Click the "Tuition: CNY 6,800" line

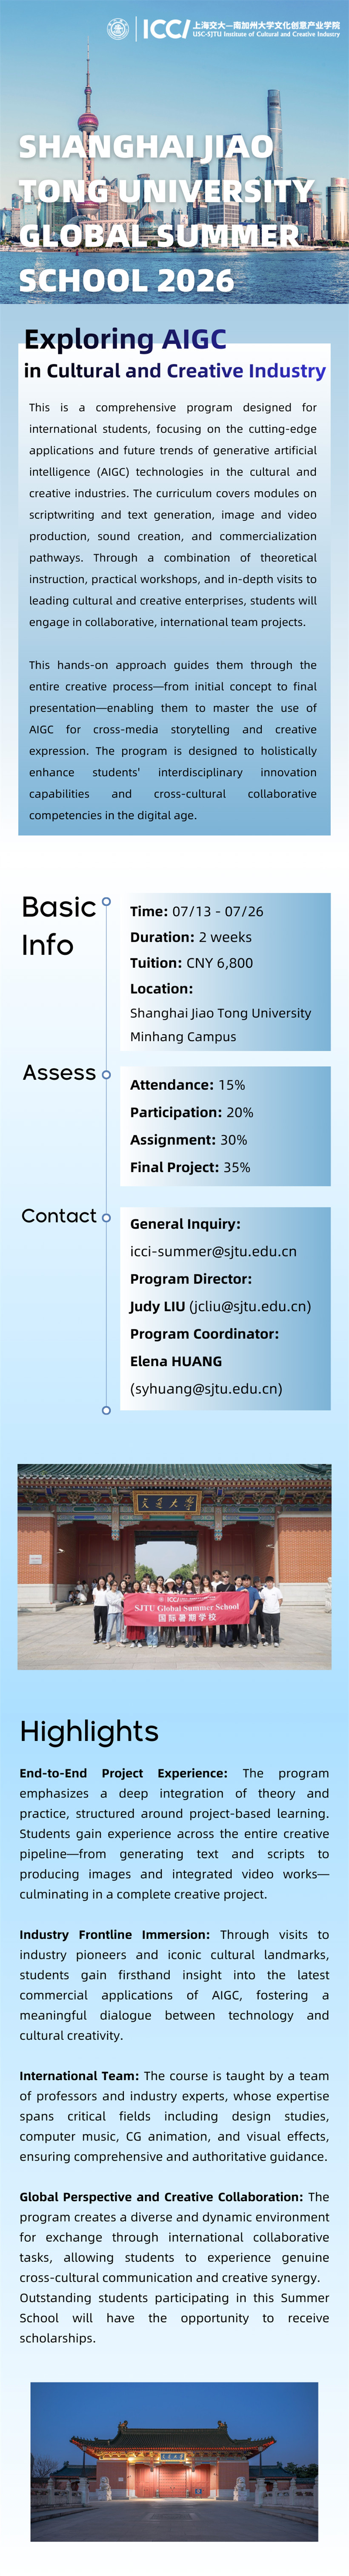tap(192, 962)
